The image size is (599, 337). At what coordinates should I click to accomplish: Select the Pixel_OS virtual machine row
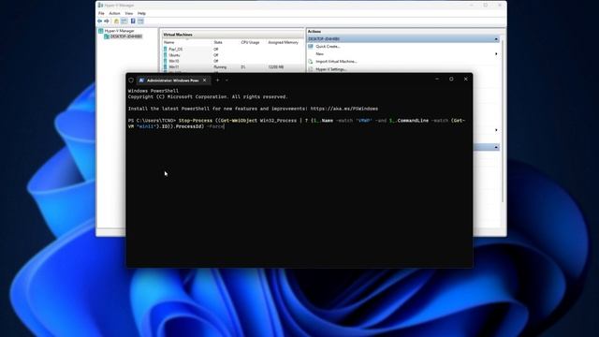pyautogui.click(x=233, y=50)
